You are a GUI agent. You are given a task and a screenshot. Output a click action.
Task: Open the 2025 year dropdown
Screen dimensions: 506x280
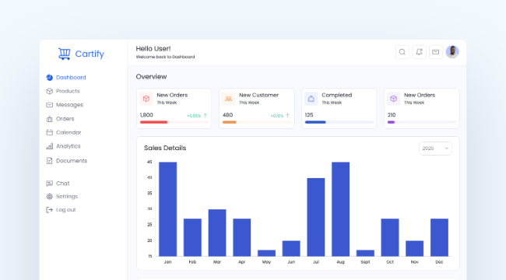tap(435, 149)
